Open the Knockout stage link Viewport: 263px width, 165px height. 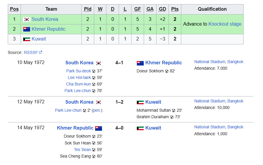pos(225,24)
